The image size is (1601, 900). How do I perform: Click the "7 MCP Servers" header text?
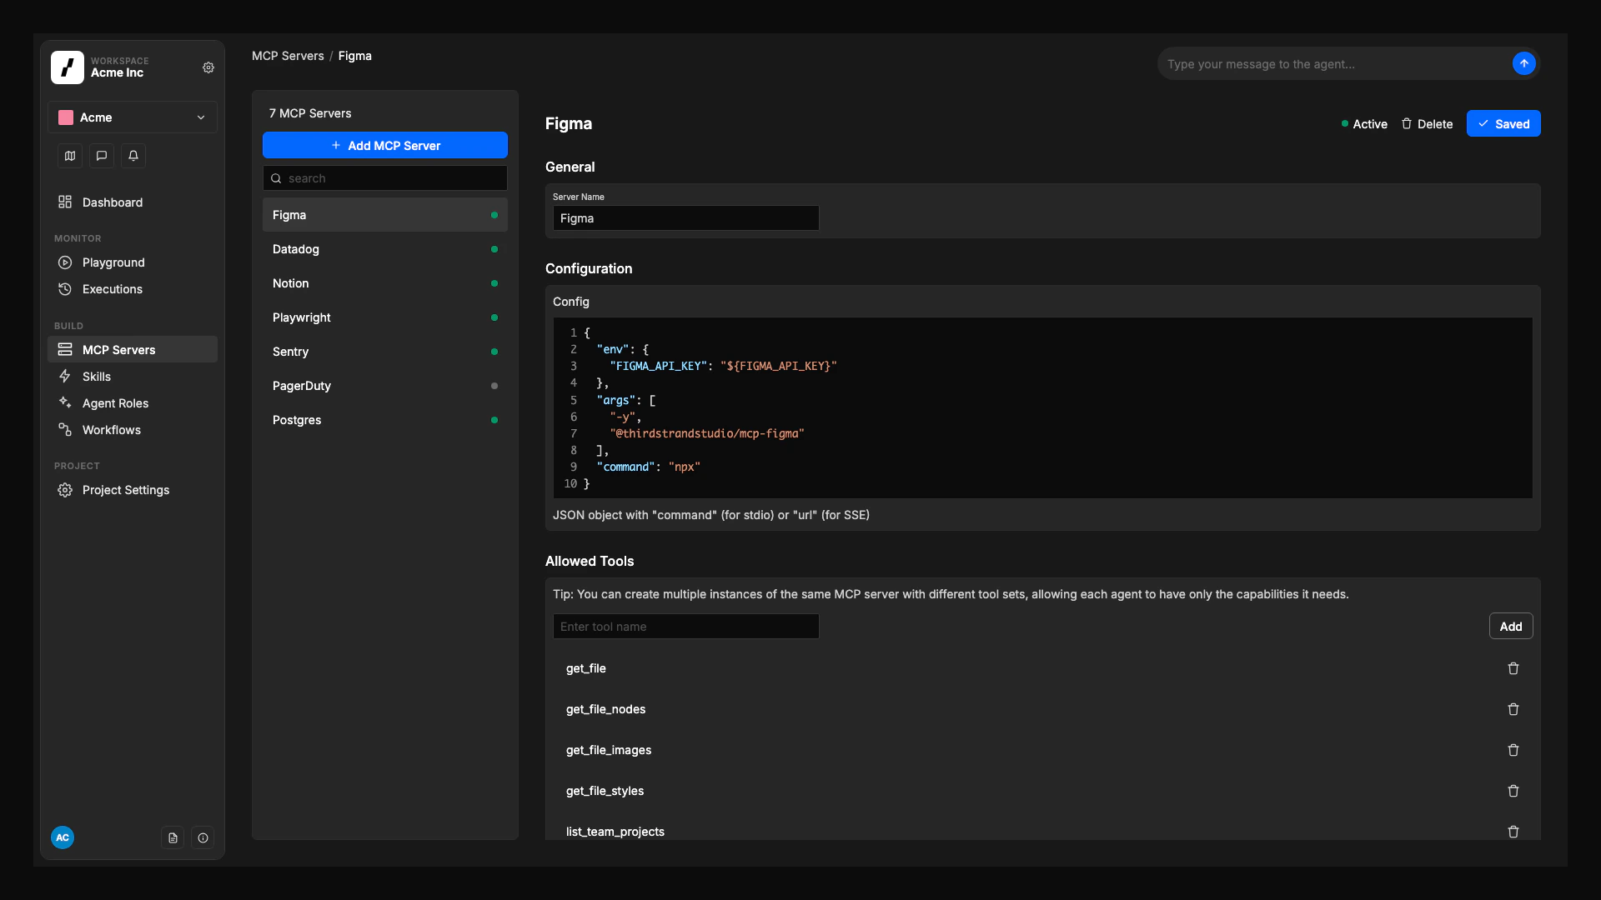coord(310,113)
